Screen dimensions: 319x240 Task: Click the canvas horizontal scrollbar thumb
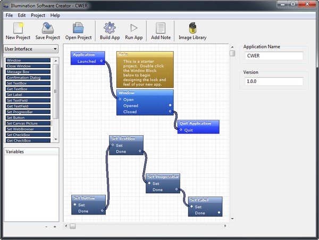coord(73,226)
